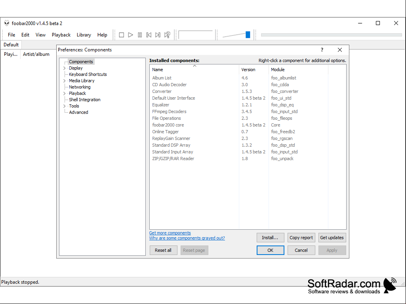Select the Equalizer component row
406x304 pixels.
click(x=248, y=105)
